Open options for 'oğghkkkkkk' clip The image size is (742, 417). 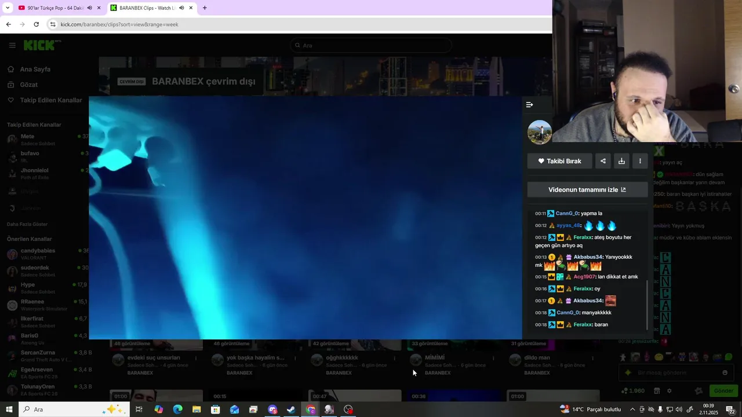(394, 358)
